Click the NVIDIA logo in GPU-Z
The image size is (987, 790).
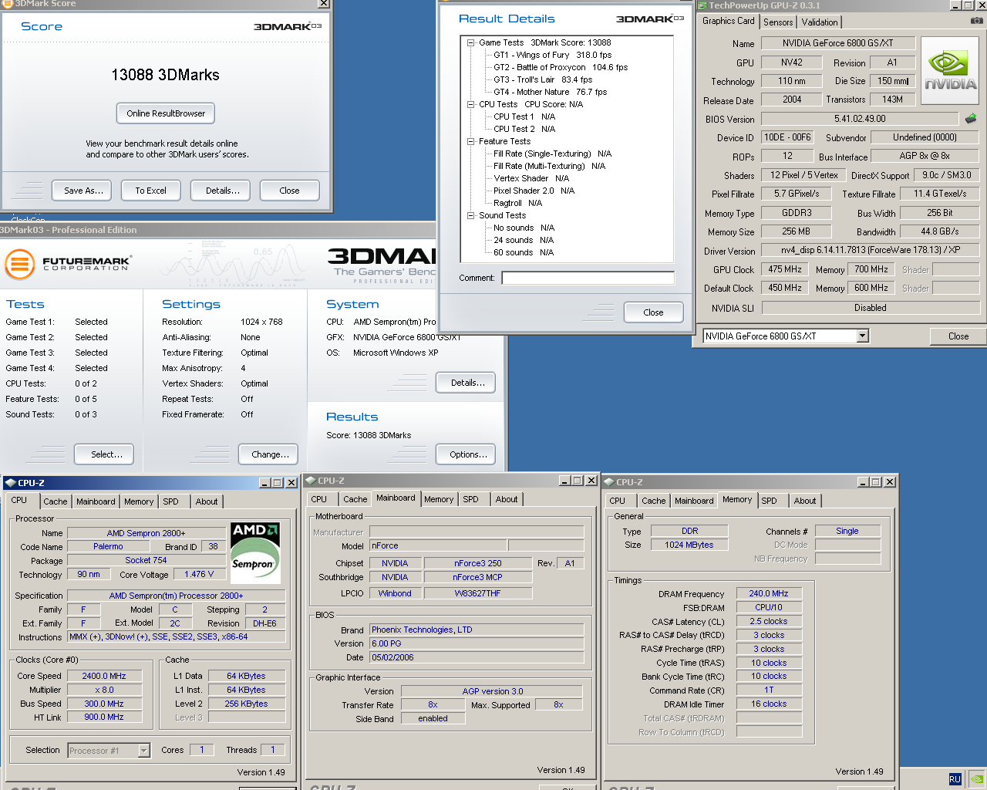(x=950, y=71)
